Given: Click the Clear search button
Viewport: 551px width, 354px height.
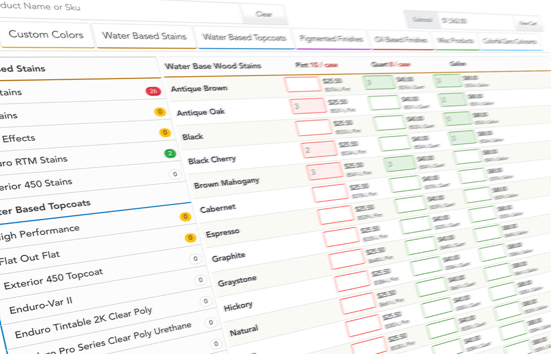Looking at the screenshot, I should [x=263, y=14].
